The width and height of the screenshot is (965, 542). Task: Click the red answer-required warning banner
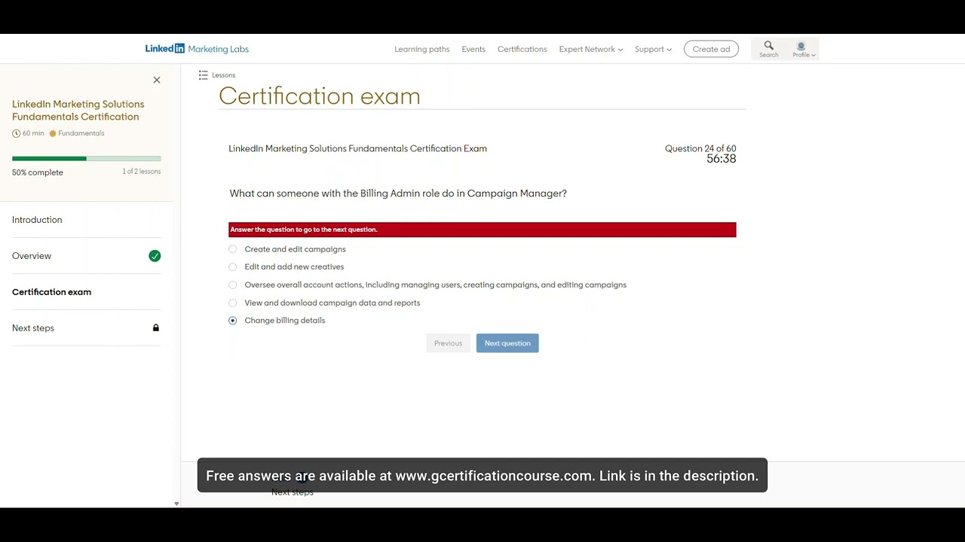pos(482,230)
